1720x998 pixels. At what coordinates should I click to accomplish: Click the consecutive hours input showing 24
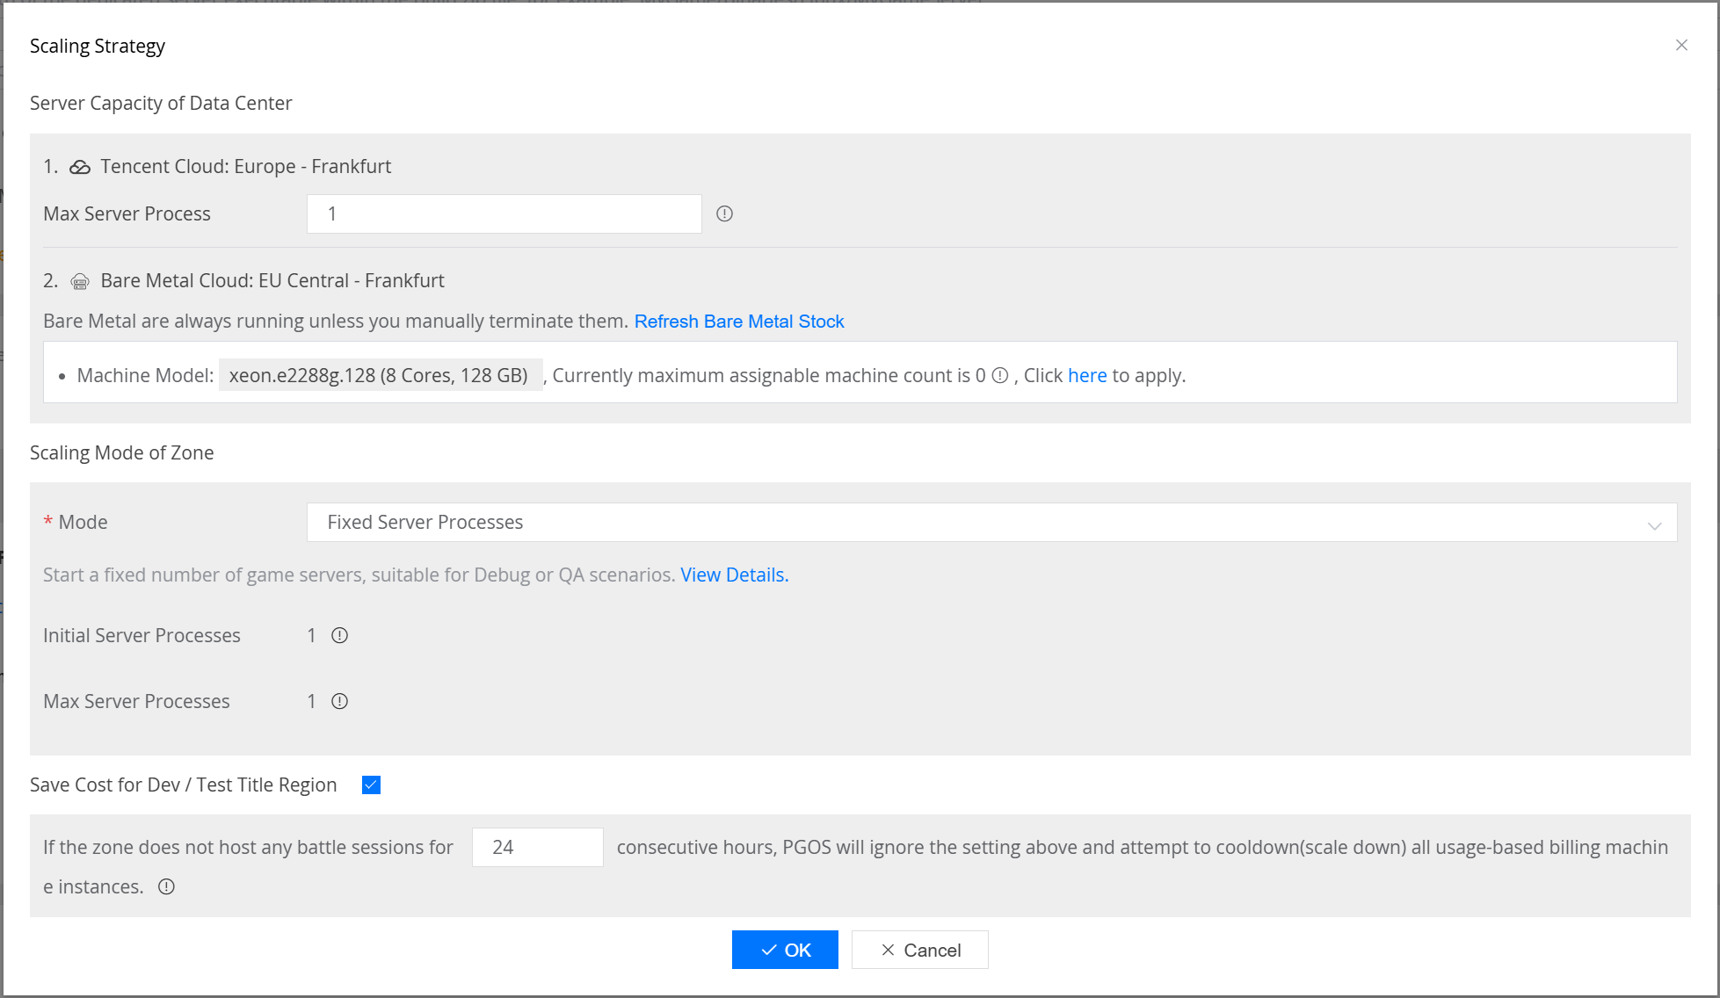(537, 847)
